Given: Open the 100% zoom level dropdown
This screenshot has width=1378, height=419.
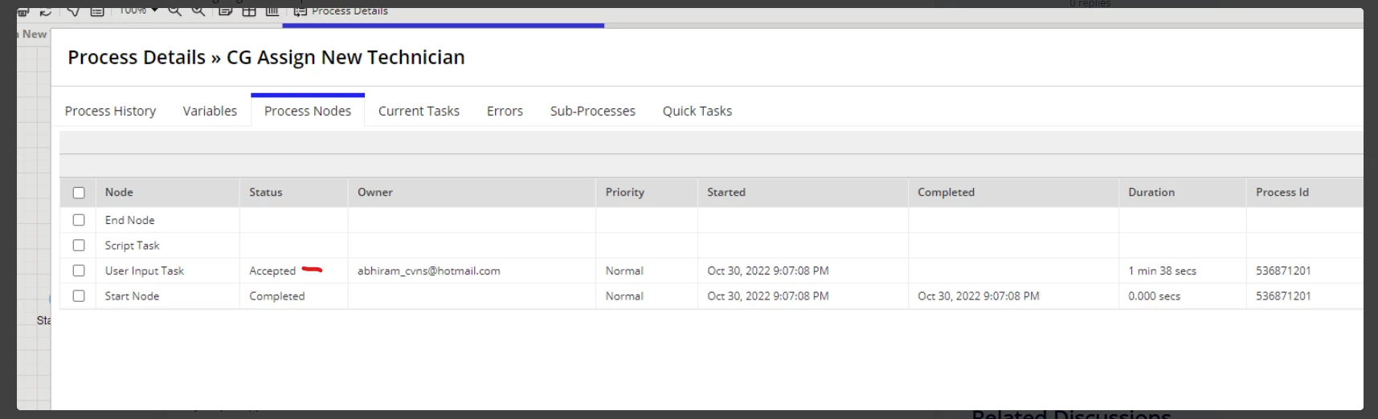Looking at the screenshot, I should tap(138, 10).
